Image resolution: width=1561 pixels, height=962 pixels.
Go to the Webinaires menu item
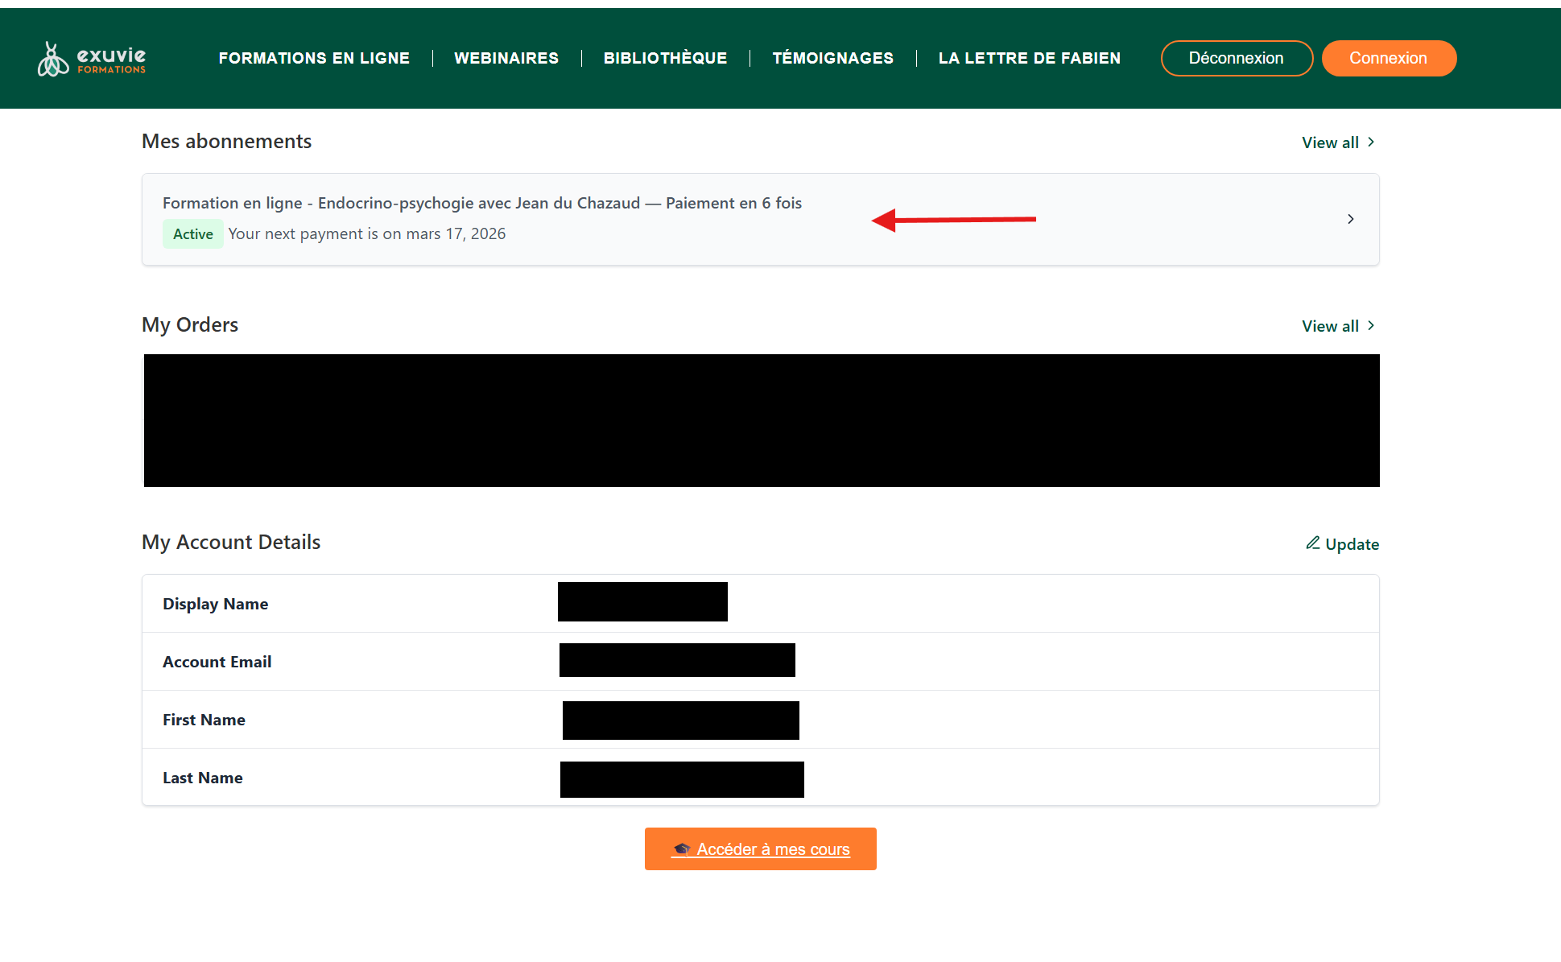click(x=506, y=58)
